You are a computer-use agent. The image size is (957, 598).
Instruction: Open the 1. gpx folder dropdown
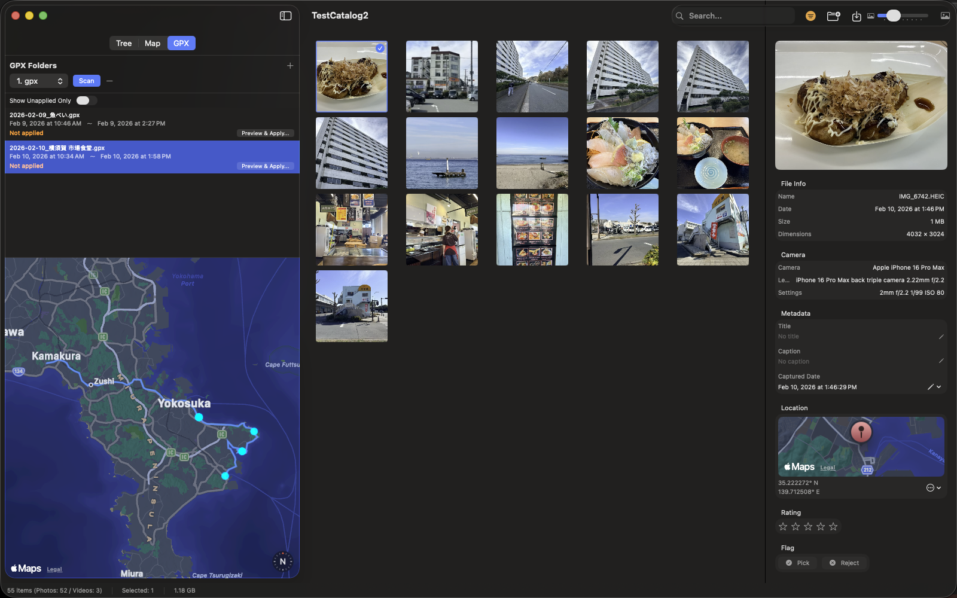[x=38, y=80]
